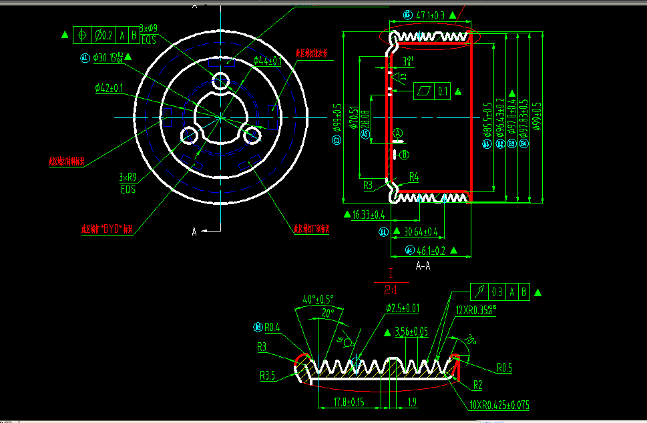
Task: Select the flatness symbol in the 0.1 frame
Action: click(424, 90)
